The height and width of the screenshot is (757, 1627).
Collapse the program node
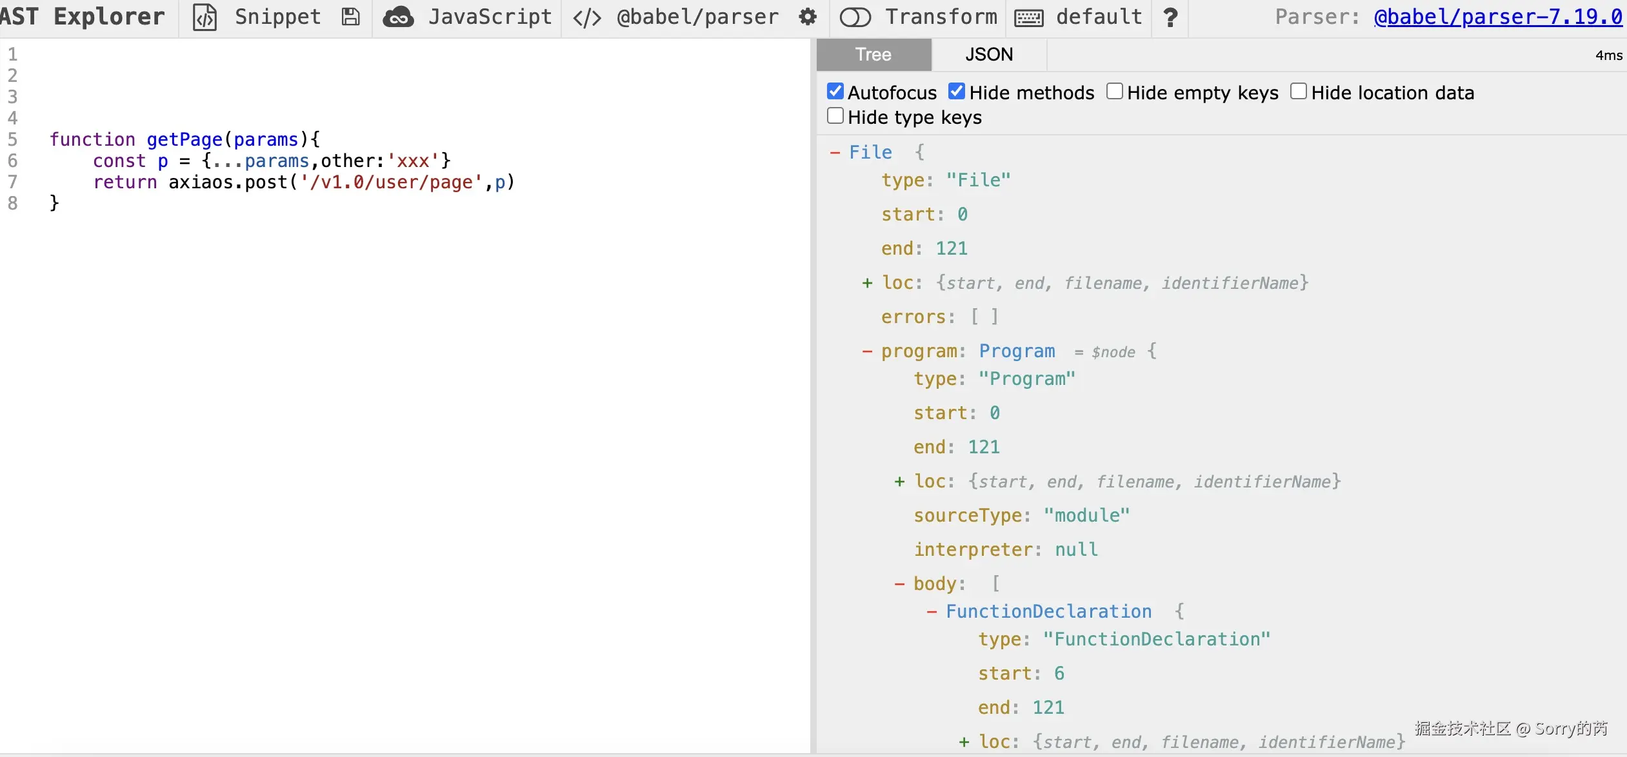pyautogui.click(x=867, y=351)
